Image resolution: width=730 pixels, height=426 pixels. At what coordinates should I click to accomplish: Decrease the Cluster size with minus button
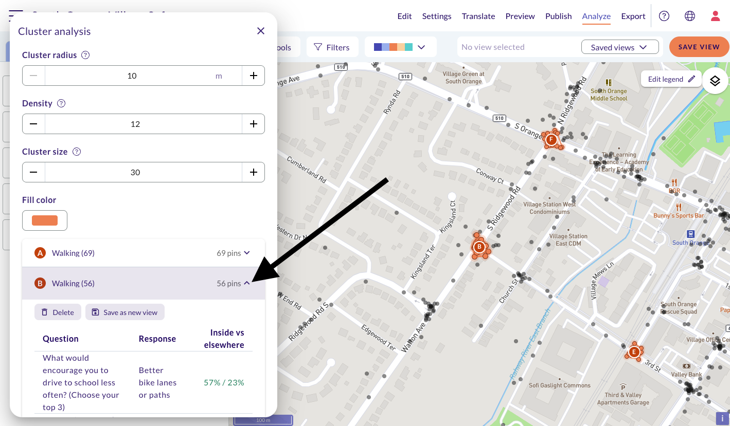pos(33,172)
